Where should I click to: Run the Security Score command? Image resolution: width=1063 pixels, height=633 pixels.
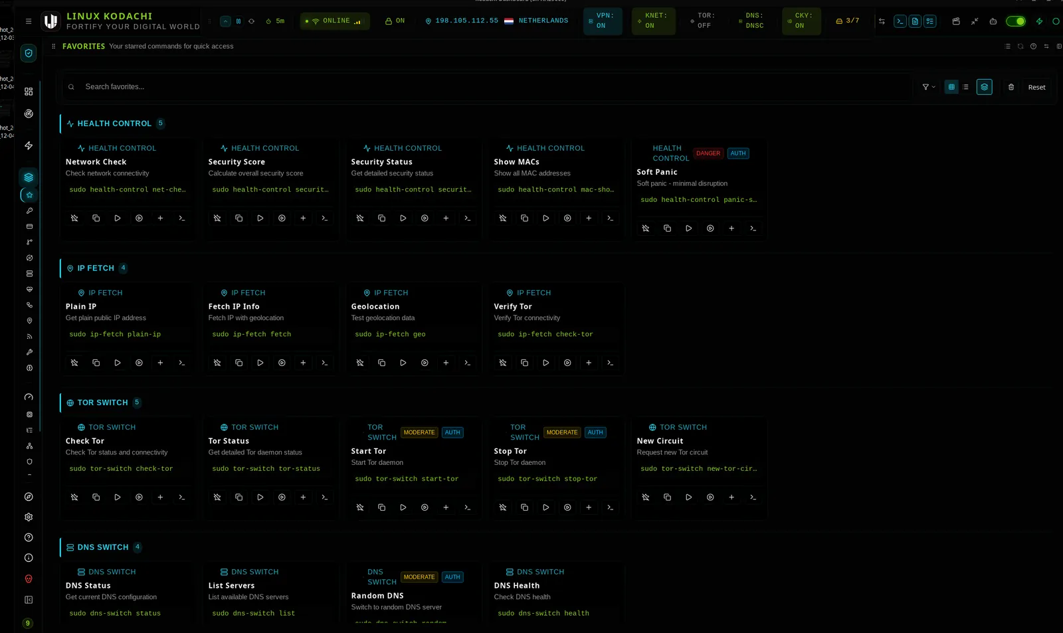(x=260, y=219)
